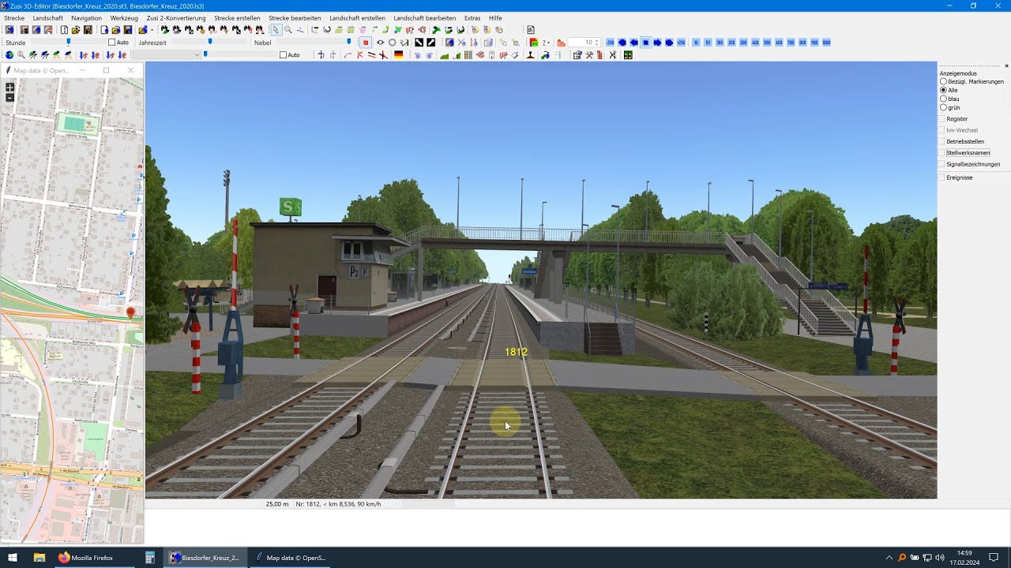Enable the Auto checkbox in third toolbar row
The image size is (1011, 568).
point(284,55)
